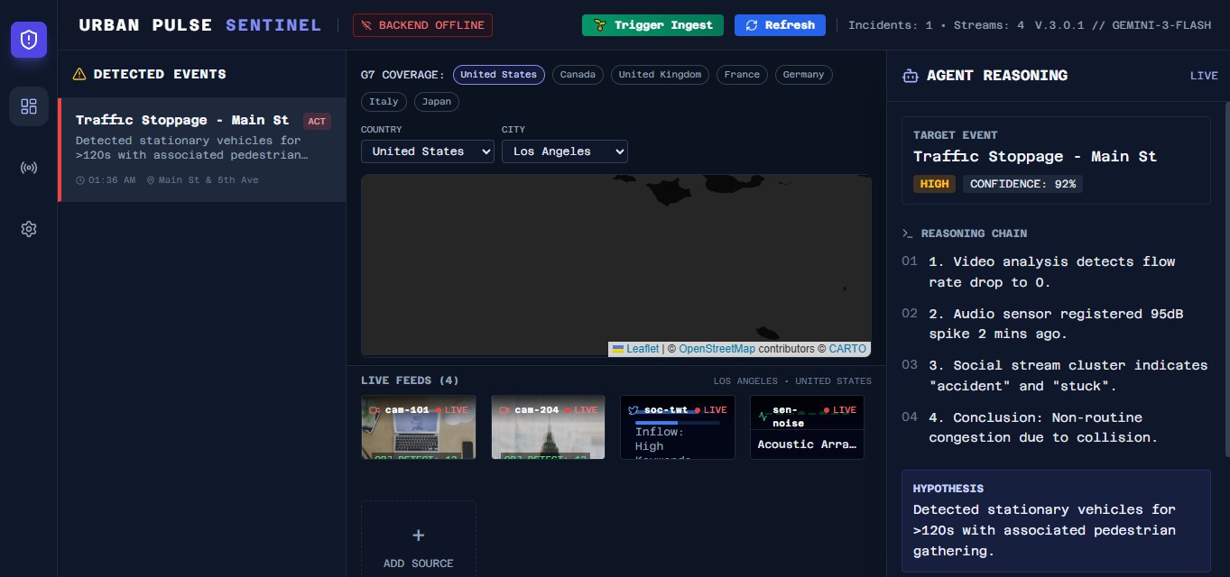Click the "Acoustic Arra…" label on sen-noise

coord(807,444)
